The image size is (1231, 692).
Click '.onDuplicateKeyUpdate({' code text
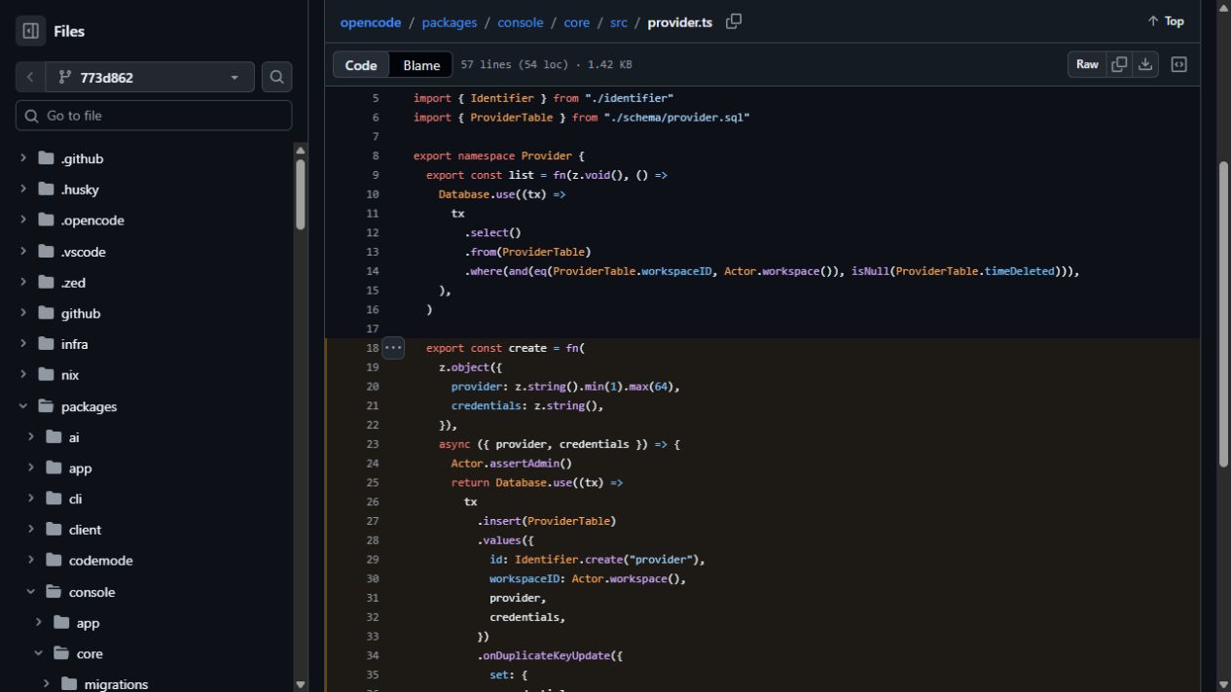click(x=550, y=656)
